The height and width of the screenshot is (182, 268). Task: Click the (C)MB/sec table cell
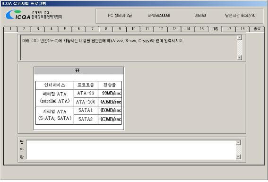tap(110, 119)
